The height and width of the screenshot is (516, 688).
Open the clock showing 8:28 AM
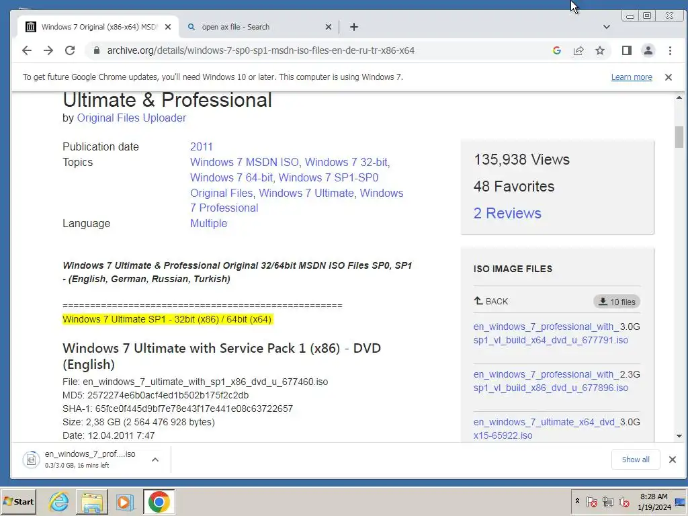[654, 501]
